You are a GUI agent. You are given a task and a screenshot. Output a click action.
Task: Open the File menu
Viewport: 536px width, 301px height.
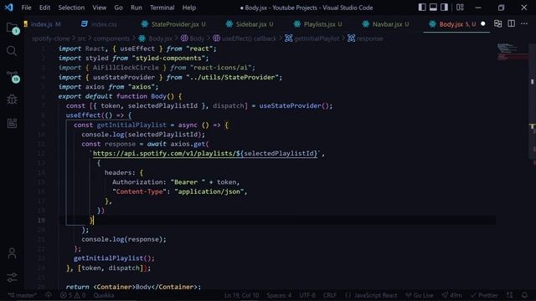[x=26, y=8]
